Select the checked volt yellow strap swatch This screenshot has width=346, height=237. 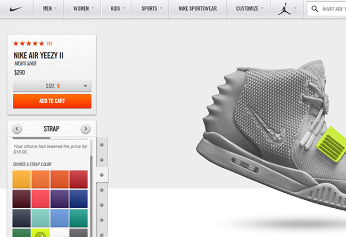(40, 233)
